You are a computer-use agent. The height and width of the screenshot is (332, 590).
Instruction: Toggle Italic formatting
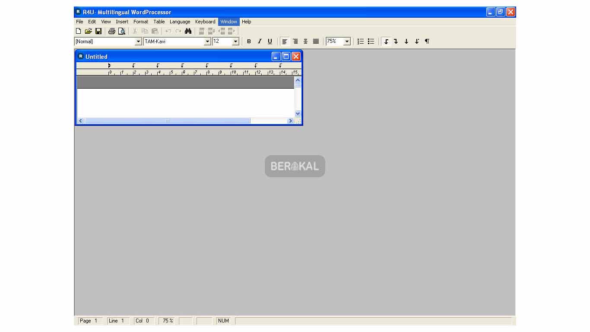(x=260, y=41)
